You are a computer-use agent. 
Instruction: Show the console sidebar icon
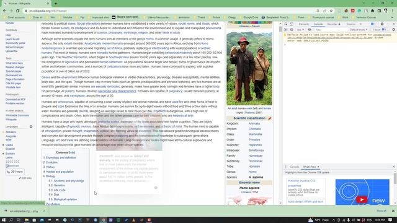click(286, 30)
